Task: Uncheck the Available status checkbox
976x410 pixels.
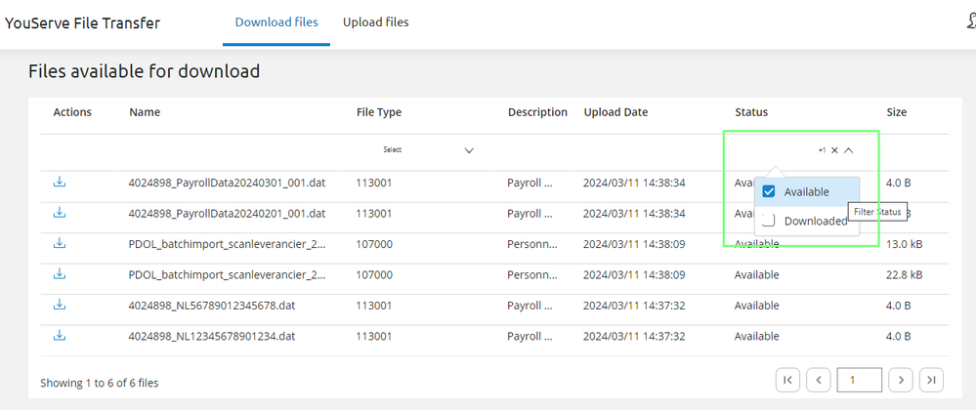Action: (x=769, y=192)
